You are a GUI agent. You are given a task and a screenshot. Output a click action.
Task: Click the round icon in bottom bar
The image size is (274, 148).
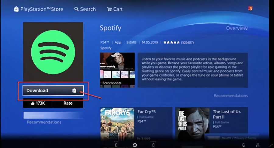point(135,145)
